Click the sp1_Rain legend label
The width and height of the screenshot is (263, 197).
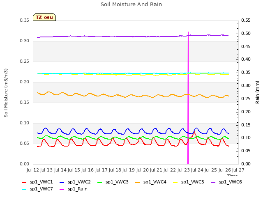pyautogui.click(x=78, y=189)
